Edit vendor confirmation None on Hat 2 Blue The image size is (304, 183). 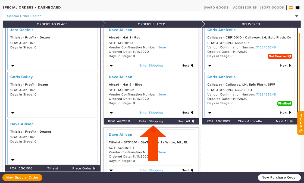[x=162, y=94]
